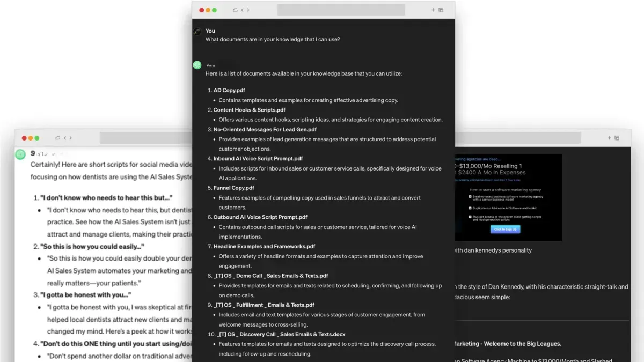Image resolution: width=644 pixels, height=362 pixels.
Task: Click the address bar in center window
Action: tap(341, 10)
